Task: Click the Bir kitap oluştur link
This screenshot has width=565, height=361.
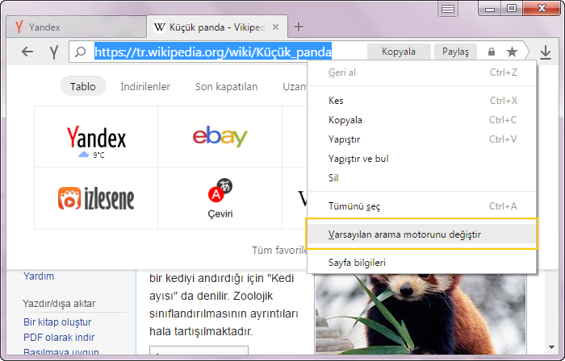Action: pyautogui.click(x=57, y=322)
